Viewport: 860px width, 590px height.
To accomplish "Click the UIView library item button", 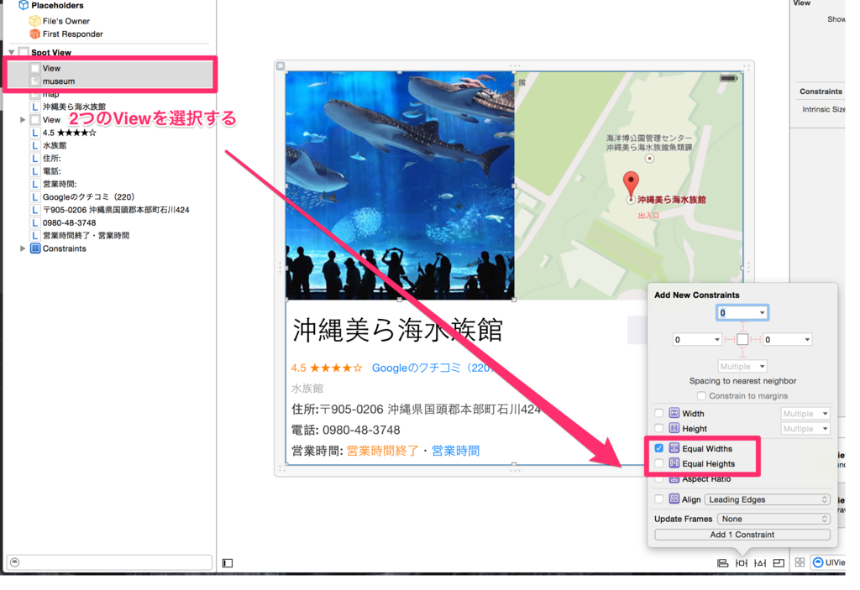I will [x=828, y=562].
